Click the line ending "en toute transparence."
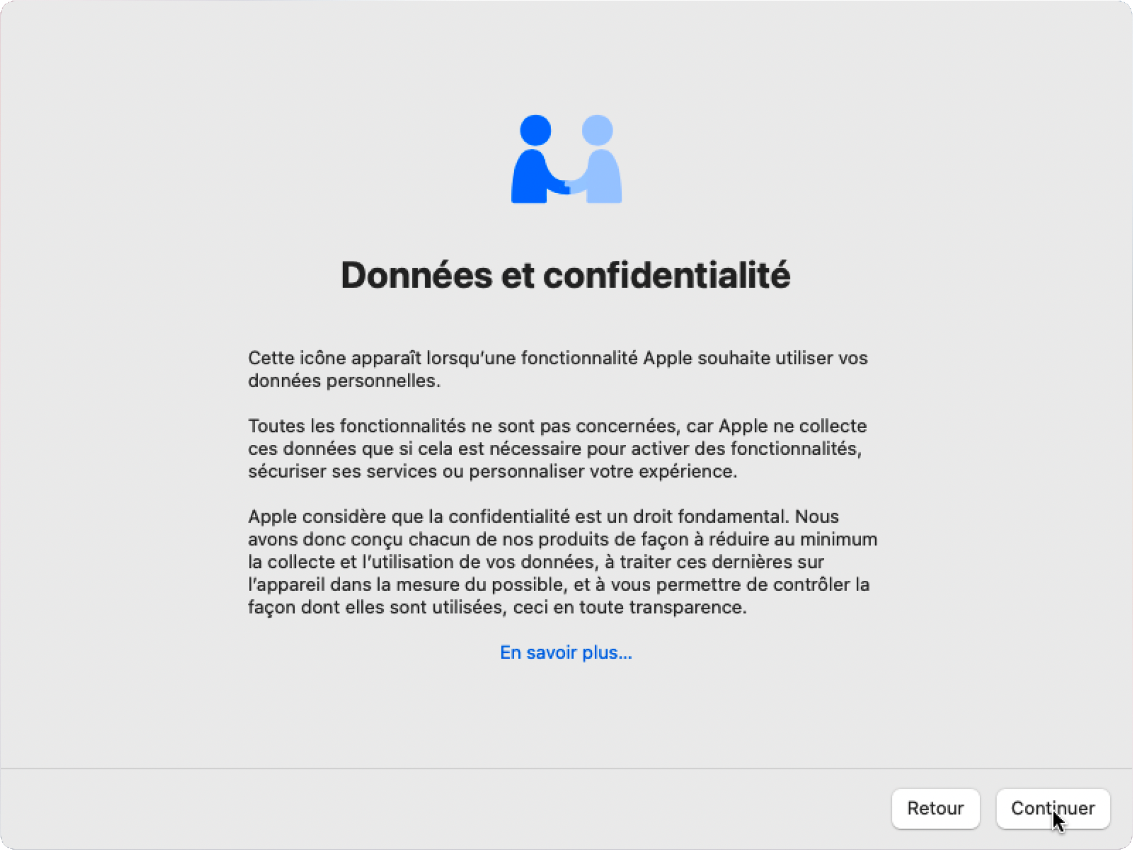1133x850 pixels. tap(497, 607)
